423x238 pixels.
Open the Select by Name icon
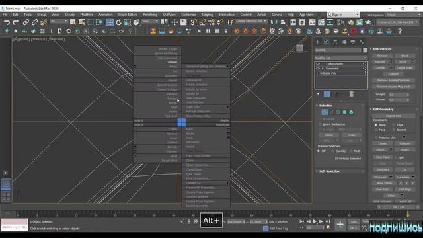(82, 22)
